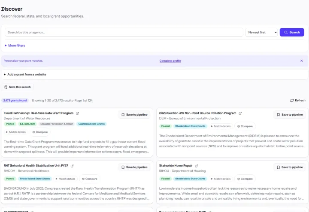Open external link icon for Statewide Home Repair

pos(196,166)
